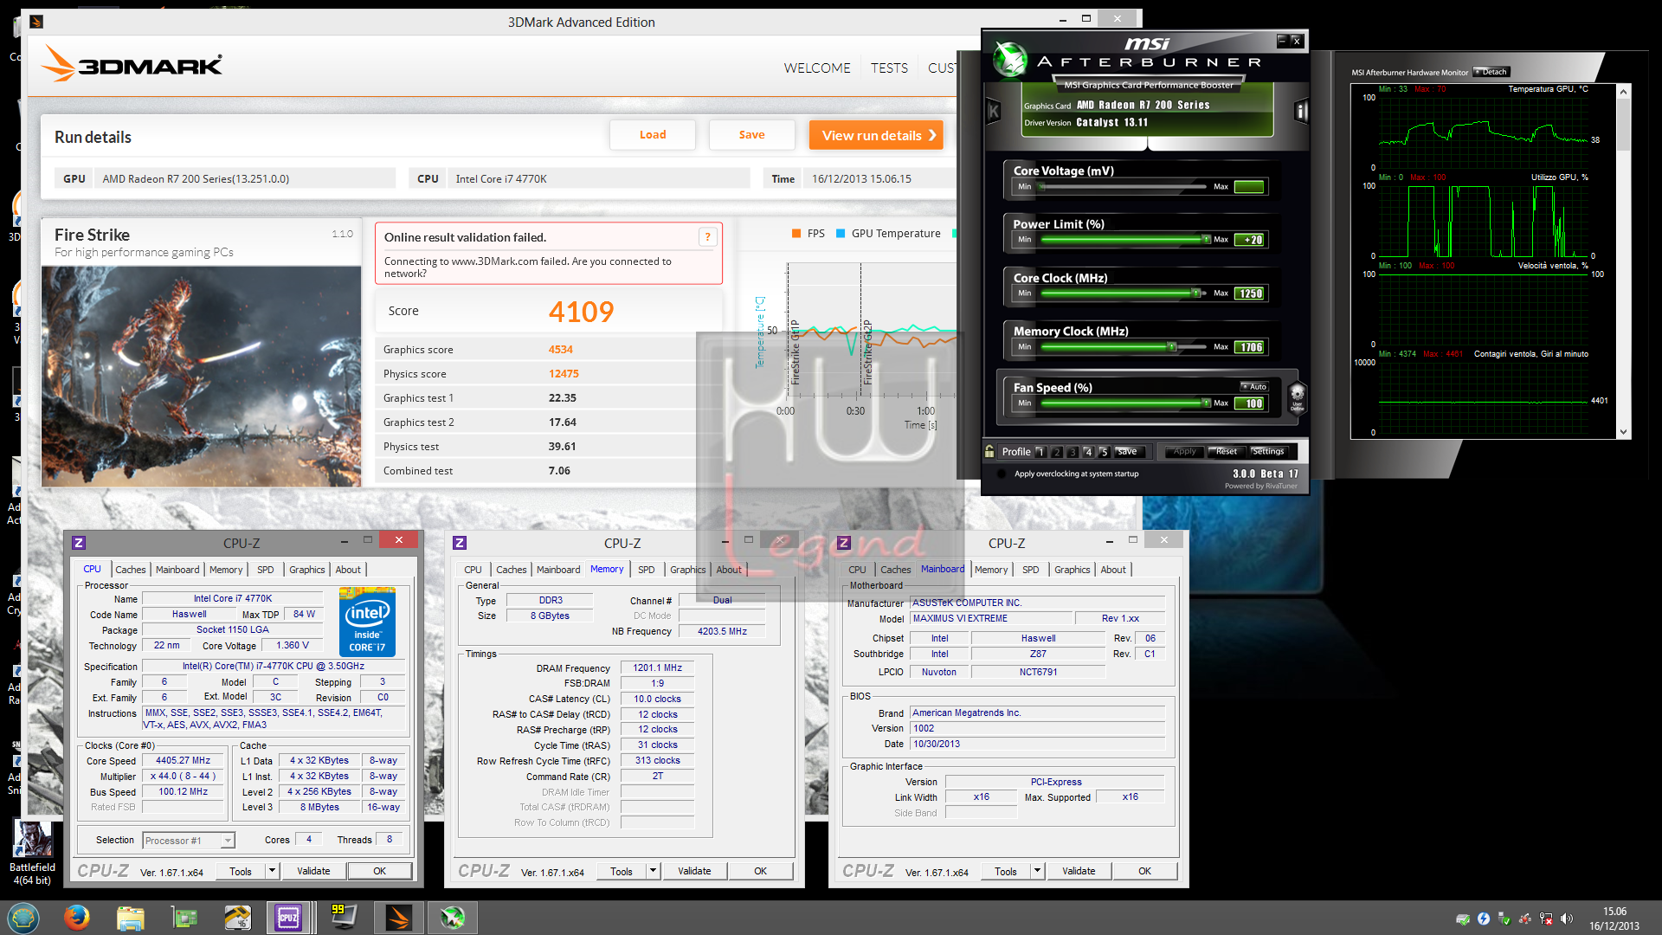Click Validate in the left CPU-Z window
This screenshot has height=935, width=1662.
click(x=313, y=871)
